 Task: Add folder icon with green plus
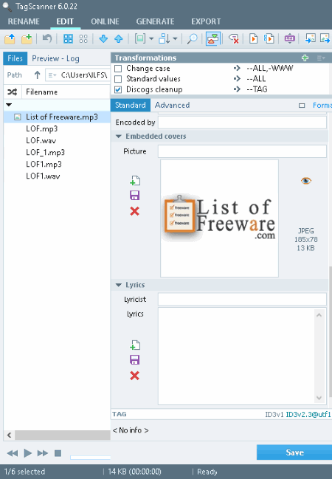pos(27,39)
